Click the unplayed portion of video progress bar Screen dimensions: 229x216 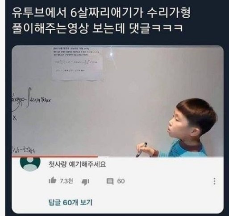click(x=161, y=156)
